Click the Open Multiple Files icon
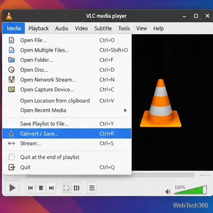213x213 pixels. click(12, 50)
